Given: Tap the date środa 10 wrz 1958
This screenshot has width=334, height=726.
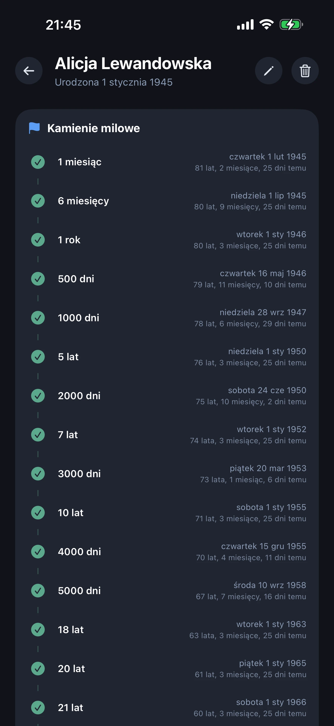Looking at the screenshot, I should click(269, 585).
